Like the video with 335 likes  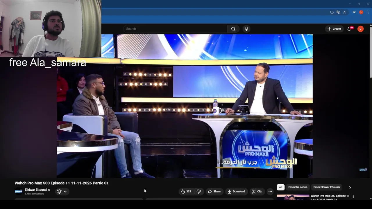pyautogui.click(x=186, y=191)
